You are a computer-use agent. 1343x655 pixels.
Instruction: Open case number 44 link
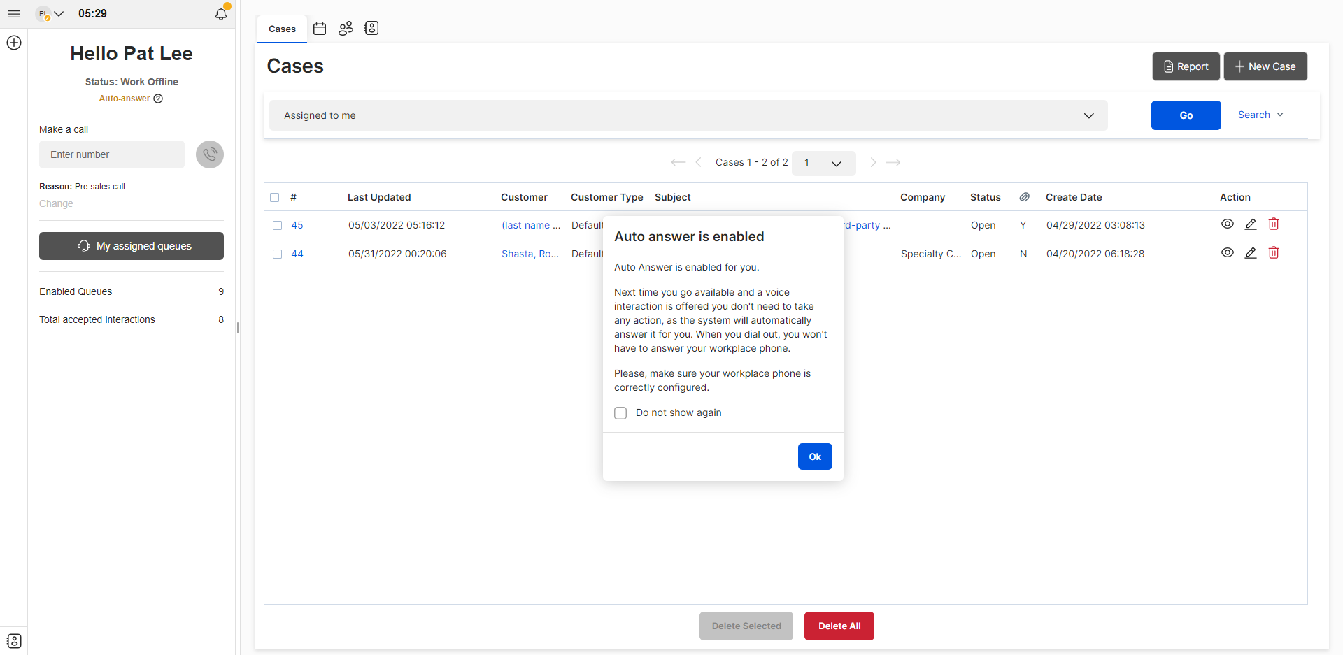click(297, 254)
